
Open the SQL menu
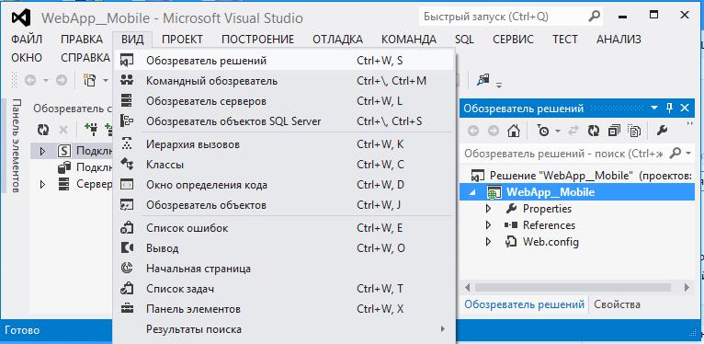pos(464,40)
